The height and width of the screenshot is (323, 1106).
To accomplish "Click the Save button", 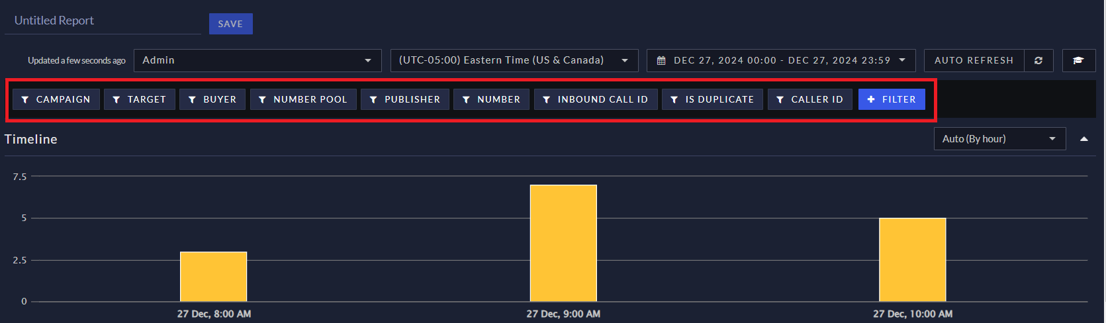I will click(230, 24).
